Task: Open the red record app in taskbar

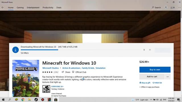Action: click(x=43, y=99)
